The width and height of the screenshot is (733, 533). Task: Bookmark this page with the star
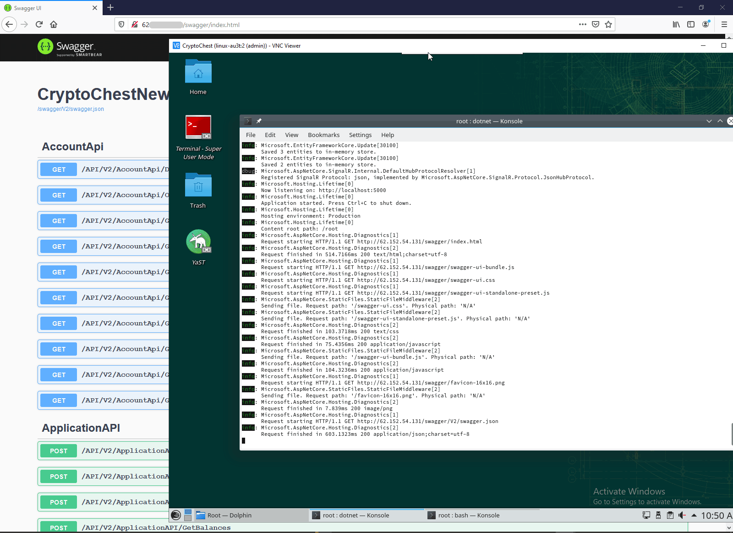pos(608,24)
